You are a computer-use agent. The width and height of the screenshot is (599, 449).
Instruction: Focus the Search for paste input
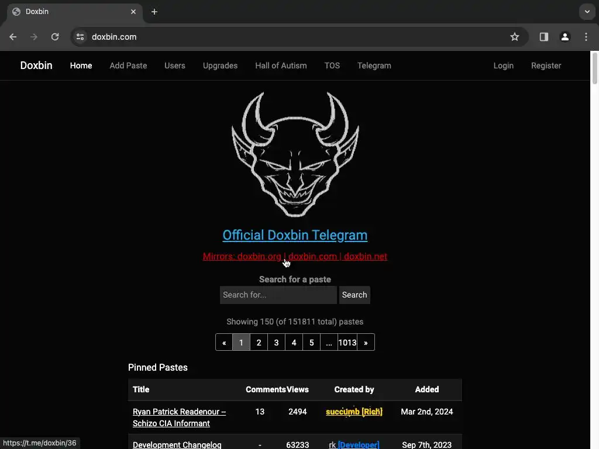coord(278,295)
